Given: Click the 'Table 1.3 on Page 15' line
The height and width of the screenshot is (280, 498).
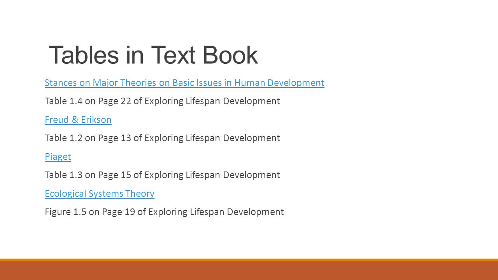Looking at the screenshot, I should (162, 175).
